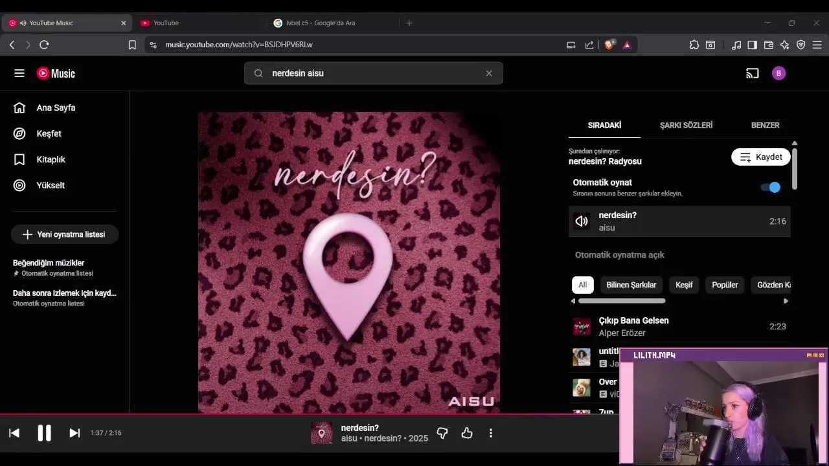Switch to the BENZER tab

click(x=765, y=125)
